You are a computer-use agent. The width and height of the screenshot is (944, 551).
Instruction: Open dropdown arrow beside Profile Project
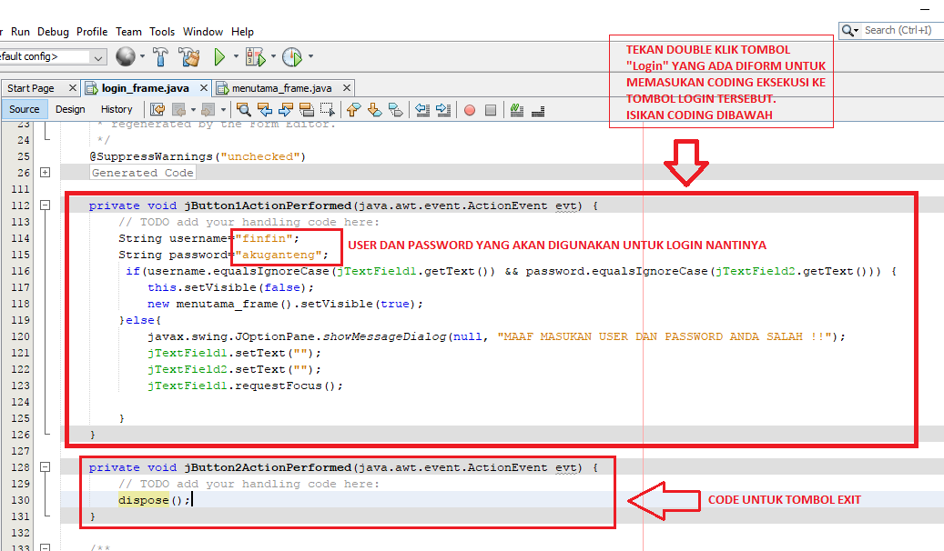[x=310, y=56]
